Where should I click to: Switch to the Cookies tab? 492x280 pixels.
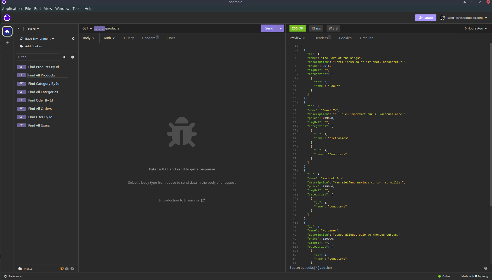pyautogui.click(x=345, y=38)
